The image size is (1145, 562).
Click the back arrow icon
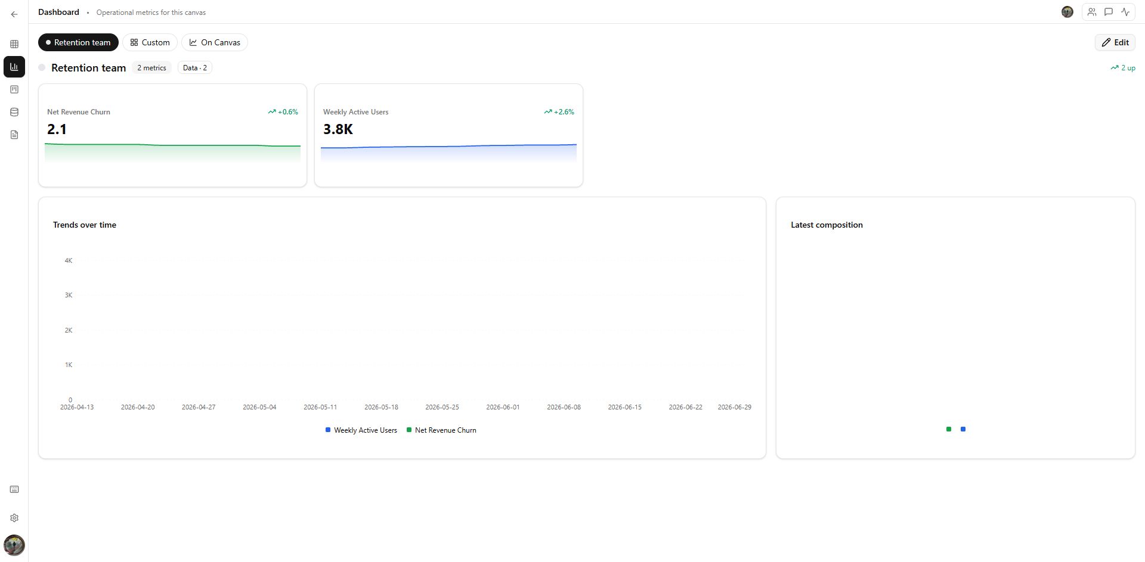coord(14,14)
